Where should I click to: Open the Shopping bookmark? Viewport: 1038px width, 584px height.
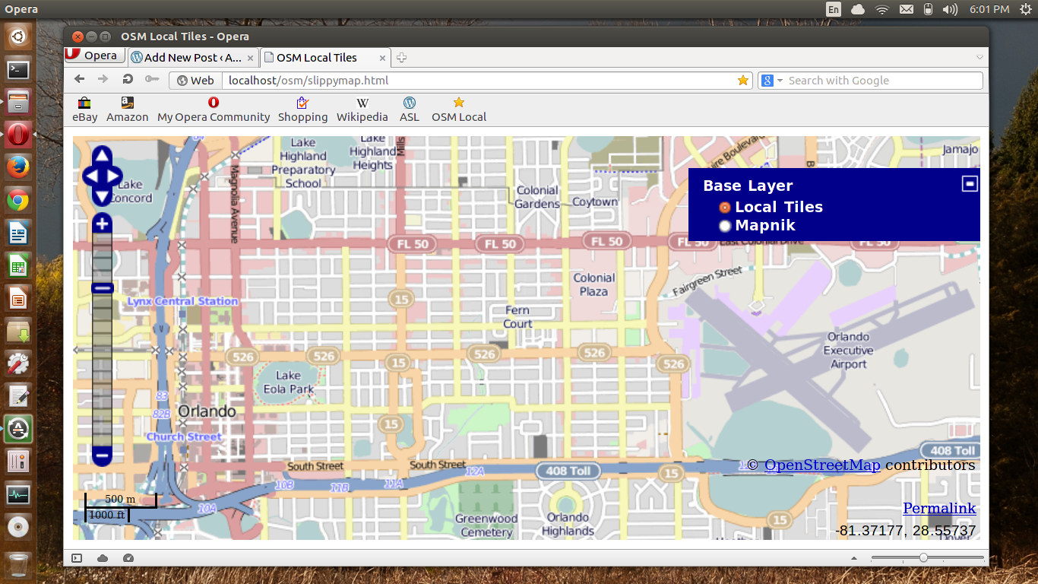tap(302, 109)
